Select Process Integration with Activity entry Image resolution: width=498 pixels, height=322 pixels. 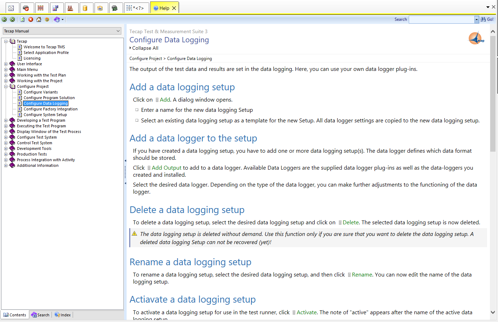[46, 160]
